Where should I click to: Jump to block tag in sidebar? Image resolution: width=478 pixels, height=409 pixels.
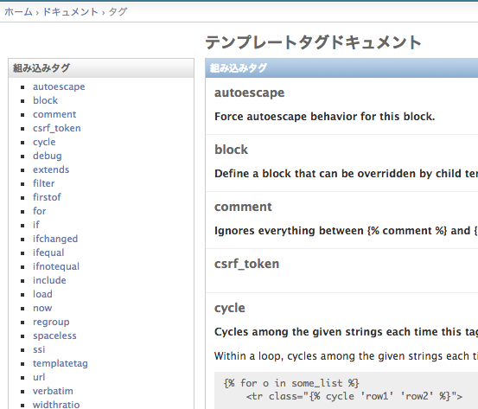[x=45, y=100]
